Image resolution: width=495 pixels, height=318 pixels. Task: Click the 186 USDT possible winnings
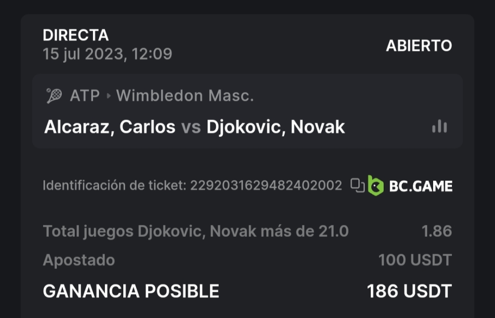(x=409, y=291)
